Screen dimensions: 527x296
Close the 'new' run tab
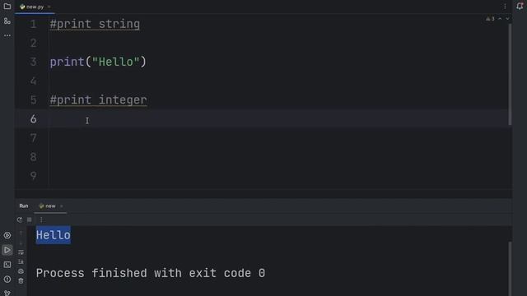[62, 206]
